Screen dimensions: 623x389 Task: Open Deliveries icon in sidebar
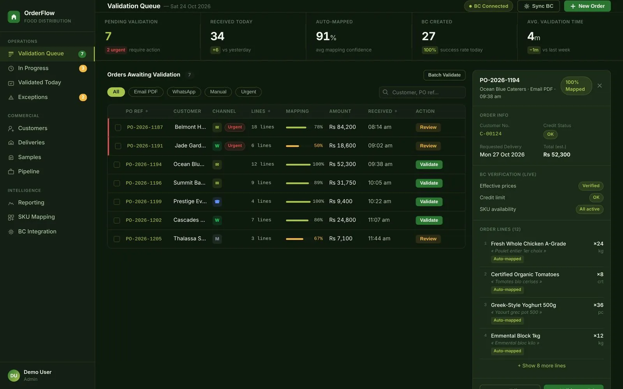tap(11, 143)
